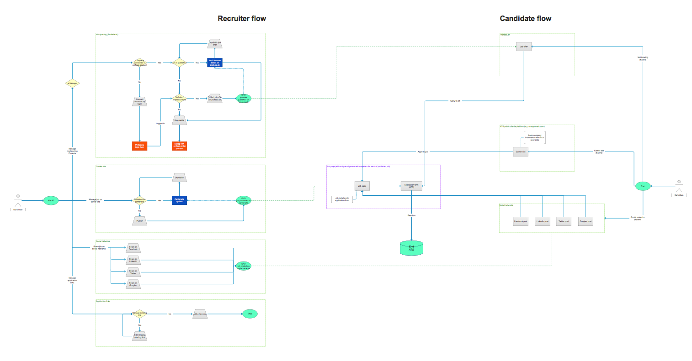Select the 'Share on Facebook' step

[133, 248]
